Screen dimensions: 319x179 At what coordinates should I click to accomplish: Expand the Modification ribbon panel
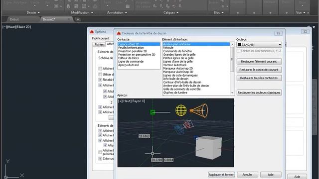point(82,12)
